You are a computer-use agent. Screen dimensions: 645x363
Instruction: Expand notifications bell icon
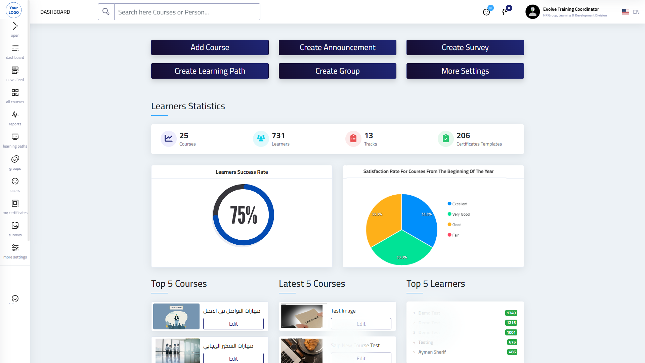coord(505,12)
